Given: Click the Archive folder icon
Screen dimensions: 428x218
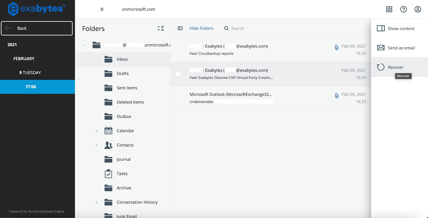Looking at the screenshot, I should click(108, 188).
